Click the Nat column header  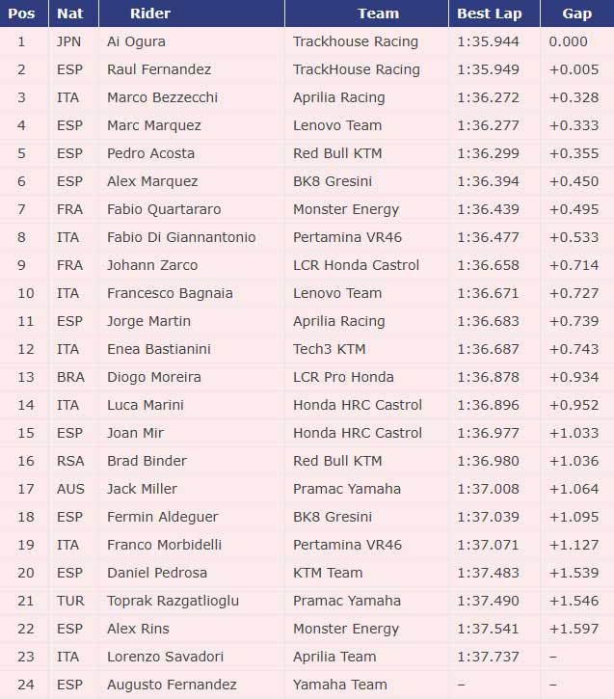coord(69,13)
